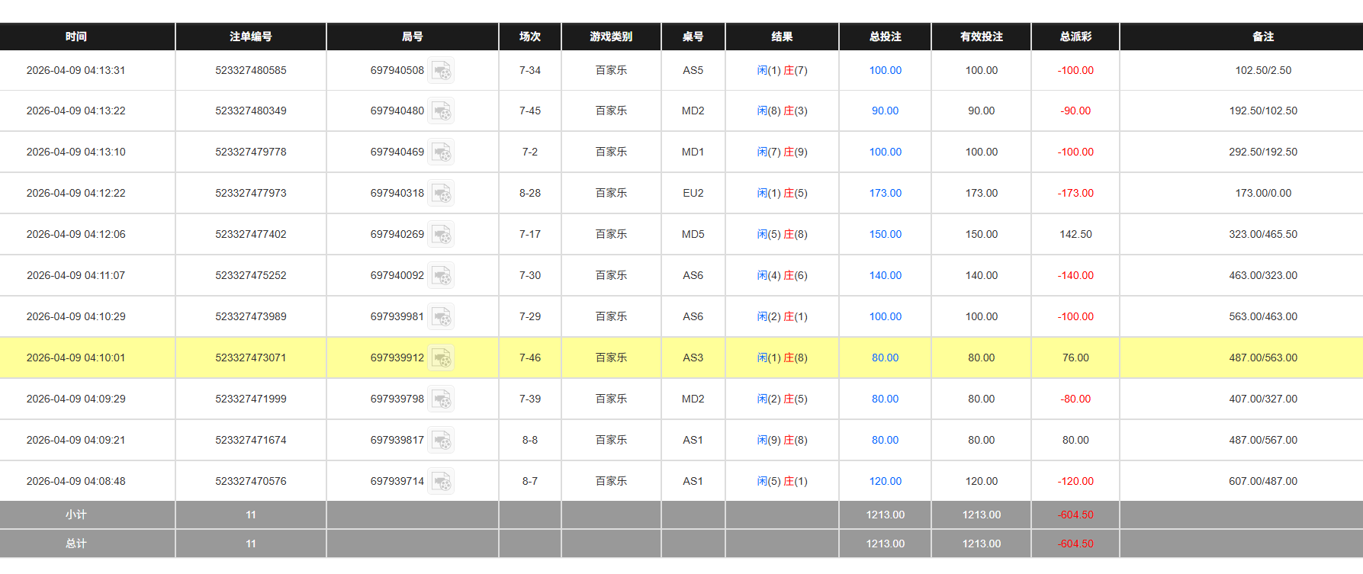The image size is (1363, 574).
Task: Click the 总派彩 column header
Action: point(1075,37)
